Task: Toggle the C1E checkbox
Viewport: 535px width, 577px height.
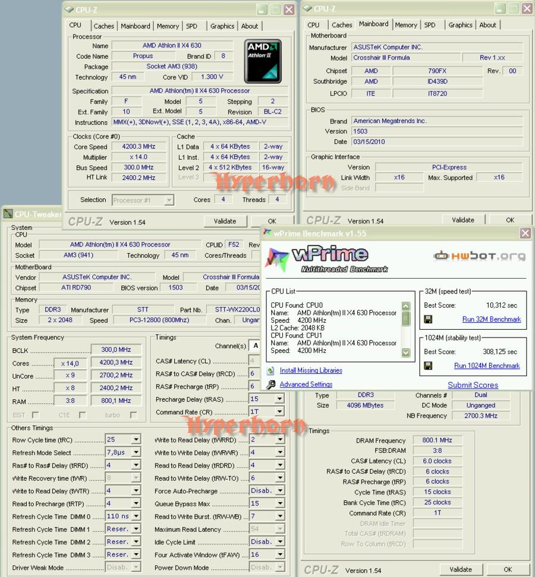Action: point(83,415)
